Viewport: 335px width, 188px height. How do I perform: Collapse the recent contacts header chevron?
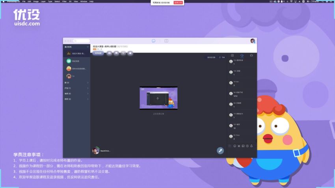[87, 47]
